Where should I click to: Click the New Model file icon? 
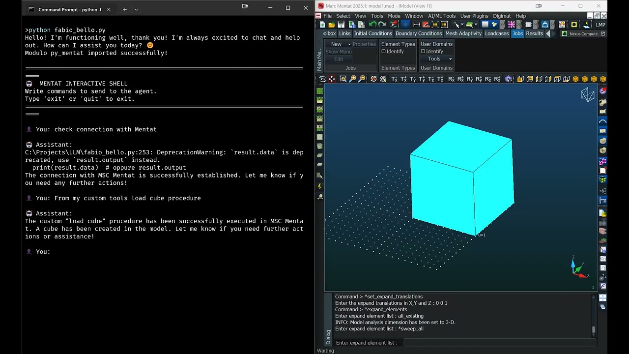point(322,25)
